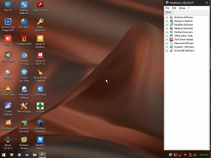Screen dimensions: 211x158
Task: Expand the Backup or Restore category
Action: 167,21
